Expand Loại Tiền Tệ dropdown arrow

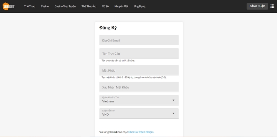(x=173, y=113)
